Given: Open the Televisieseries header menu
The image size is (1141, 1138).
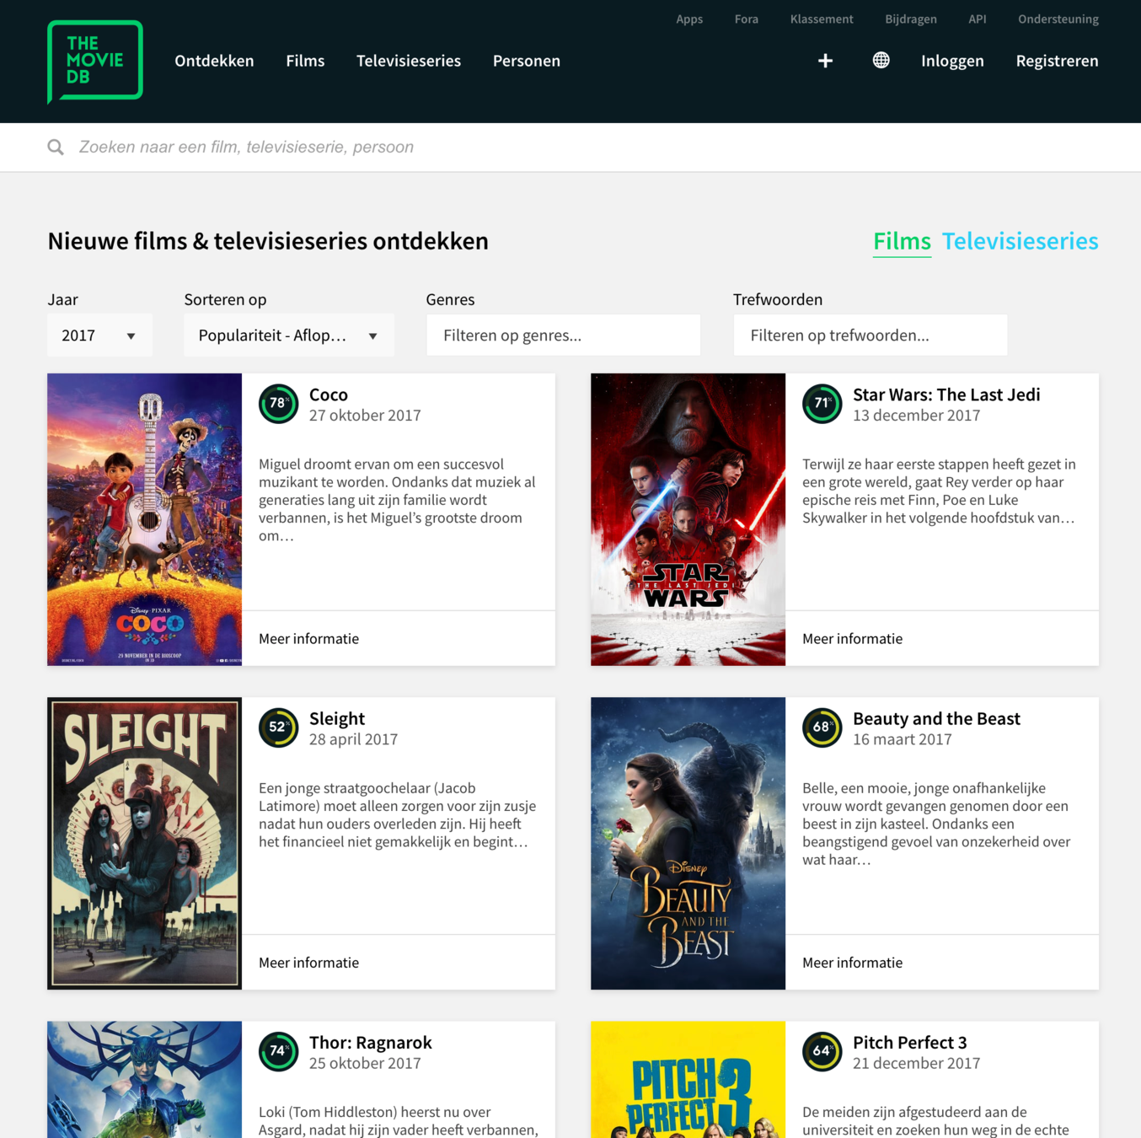Looking at the screenshot, I should (409, 61).
